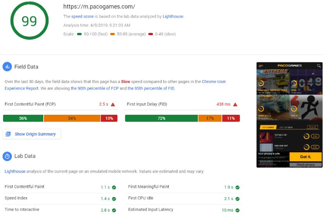Image resolution: width=324 pixels, height=215 pixels.
Task: Click the PacoGames logo in preview
Action: tap(290, 65)
